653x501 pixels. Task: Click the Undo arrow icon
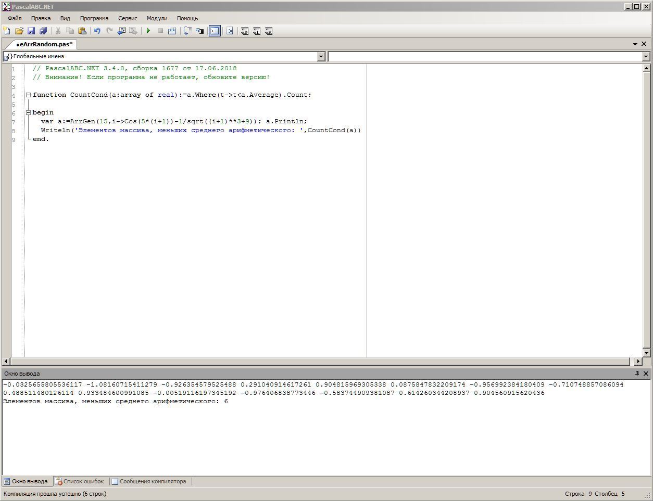[x=97, y=31]
